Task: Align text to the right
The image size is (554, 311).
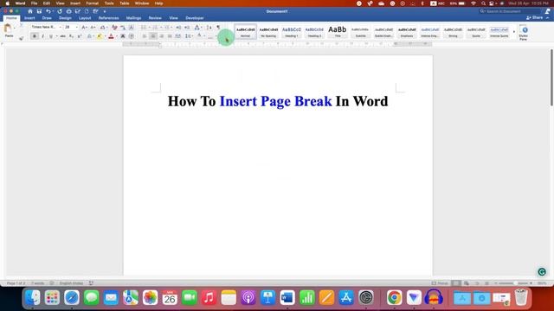Action: tap(162, 36)
